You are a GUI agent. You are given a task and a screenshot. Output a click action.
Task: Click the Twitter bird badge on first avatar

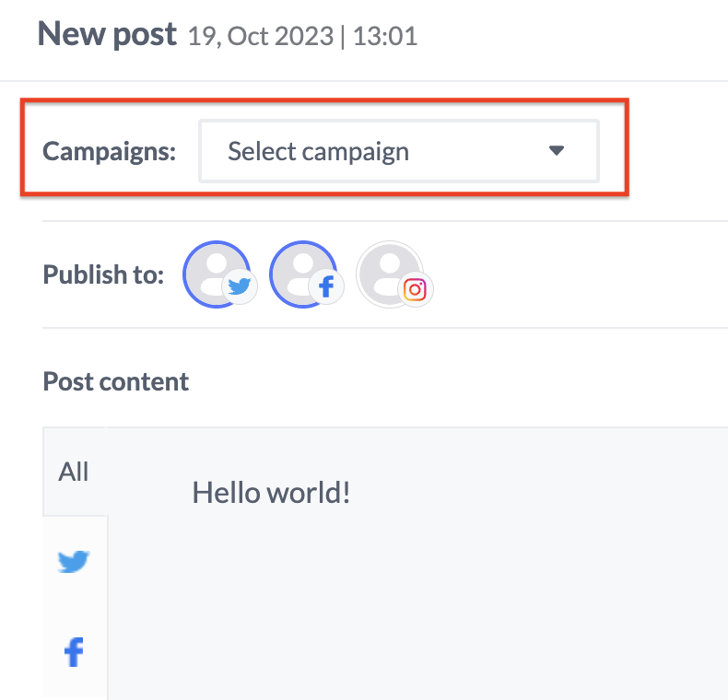click(240, 287)
